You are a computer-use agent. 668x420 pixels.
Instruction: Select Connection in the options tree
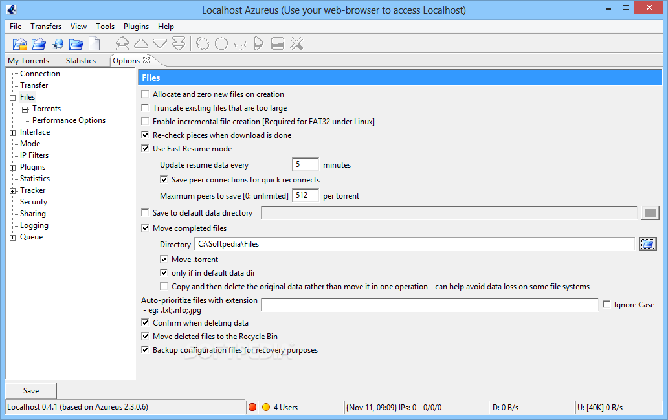40,74
